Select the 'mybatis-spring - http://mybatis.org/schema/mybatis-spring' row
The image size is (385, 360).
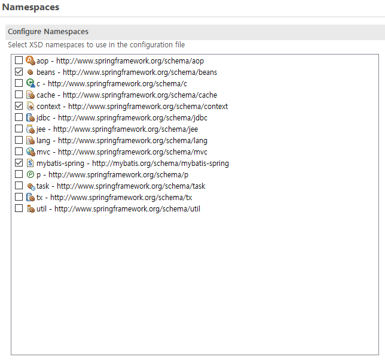coord(133,163)
